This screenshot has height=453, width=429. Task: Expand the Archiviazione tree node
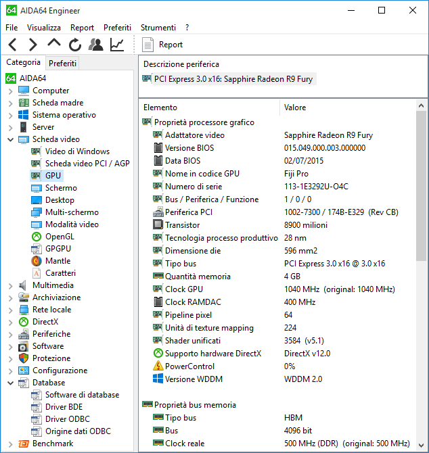(x=10, y=298)
